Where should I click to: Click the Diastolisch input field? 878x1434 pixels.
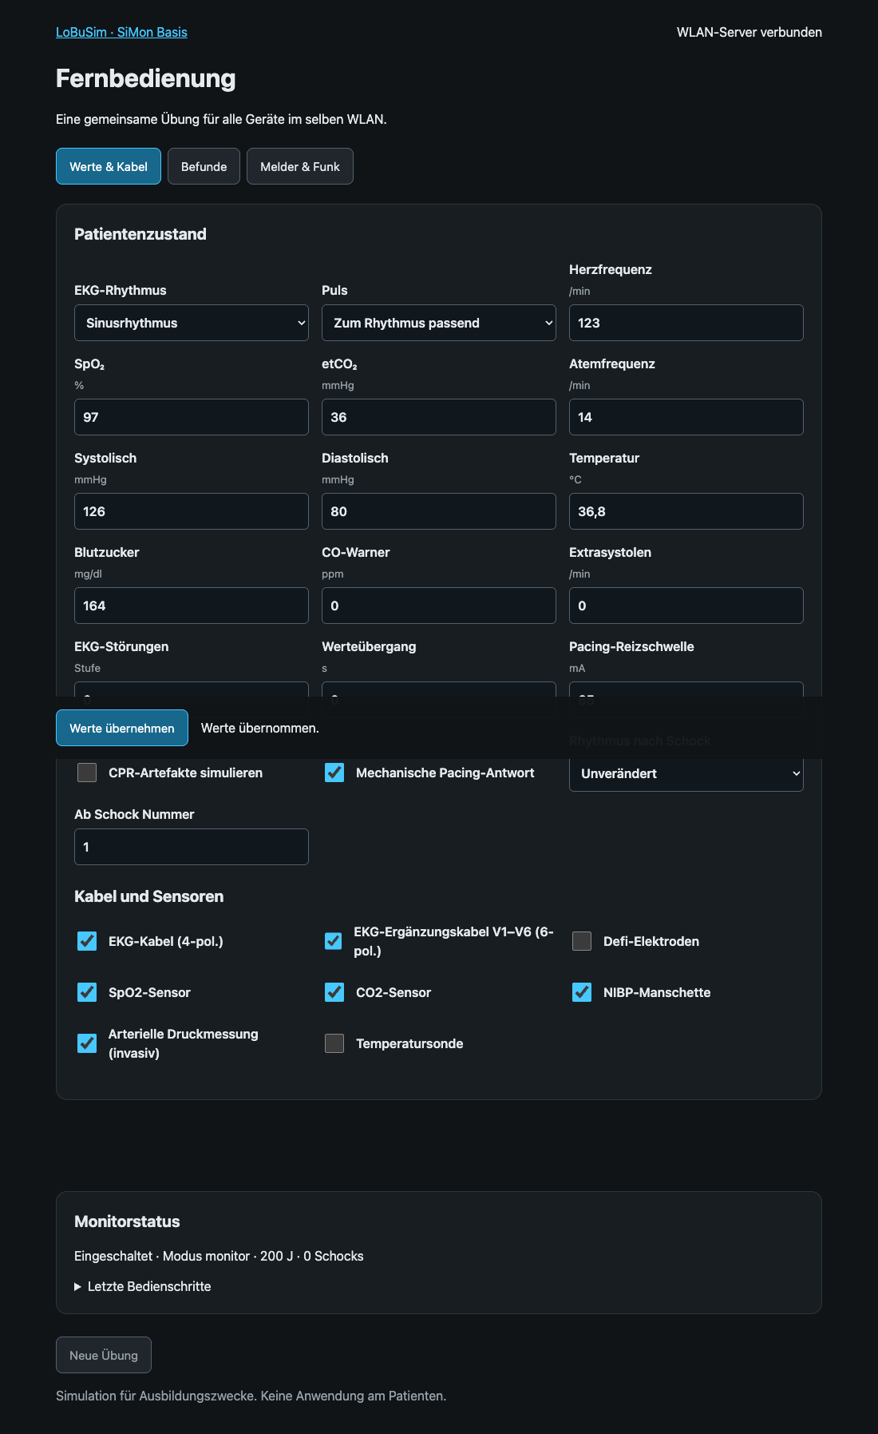click(x=439, y=511)
